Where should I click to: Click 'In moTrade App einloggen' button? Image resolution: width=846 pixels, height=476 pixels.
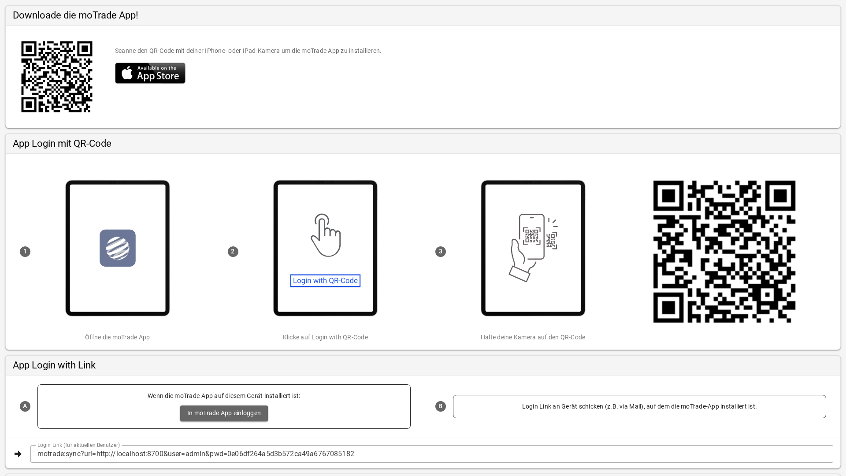pyautogui.click(x=224, y=413)
